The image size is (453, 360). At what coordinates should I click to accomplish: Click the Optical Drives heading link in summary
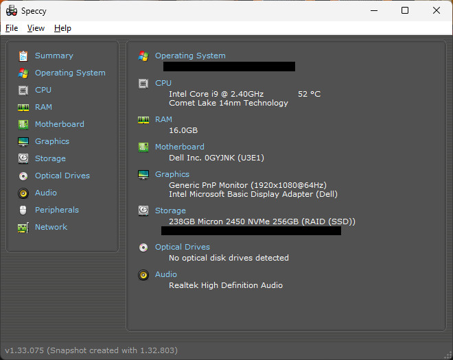183,247
